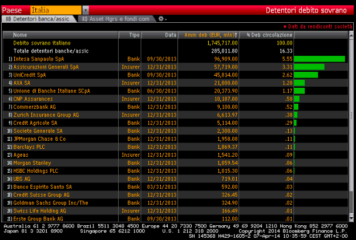This screenshot has width=356, height=240.
Task: Select Goldman Sachs Group Inc/The
Action: pos(51,202)
